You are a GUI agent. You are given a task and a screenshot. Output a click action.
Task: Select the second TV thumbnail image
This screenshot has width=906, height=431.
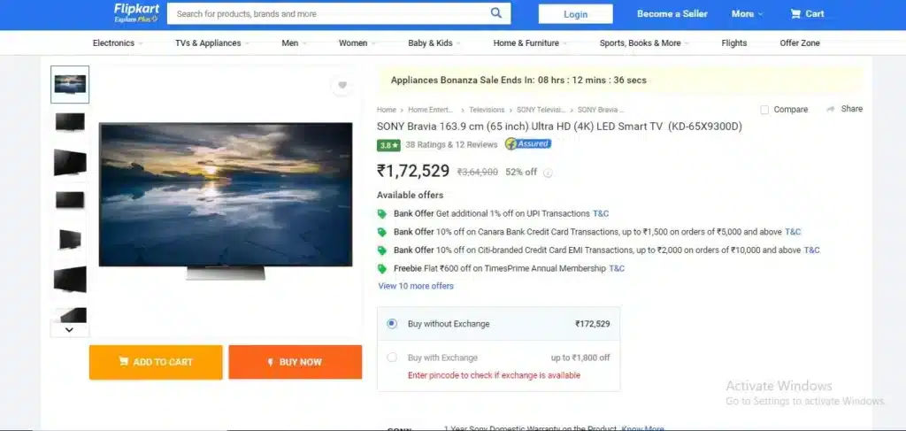pos(70,121)
